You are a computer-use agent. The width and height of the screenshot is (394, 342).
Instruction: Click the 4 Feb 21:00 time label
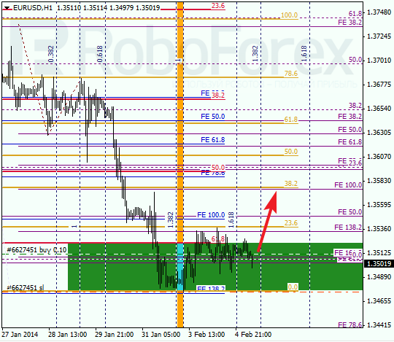click(x=253, y=335)
